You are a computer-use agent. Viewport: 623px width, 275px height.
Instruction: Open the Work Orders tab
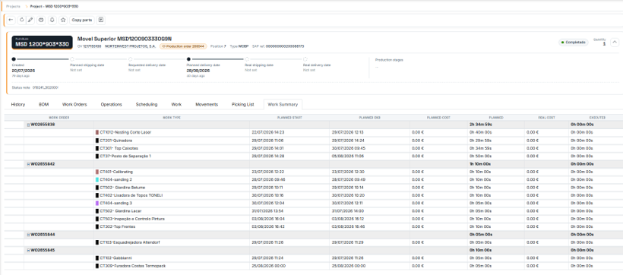click(x=74, y=105)
